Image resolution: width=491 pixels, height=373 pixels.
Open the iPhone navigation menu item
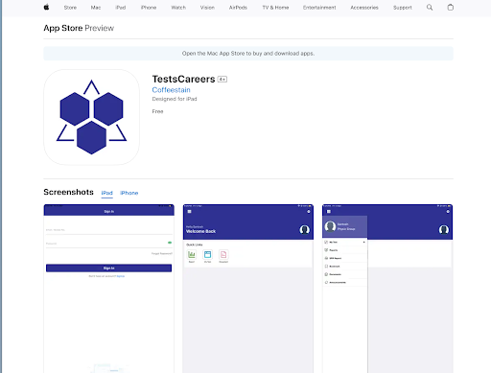pyautogui.click(x=149, y=8)
